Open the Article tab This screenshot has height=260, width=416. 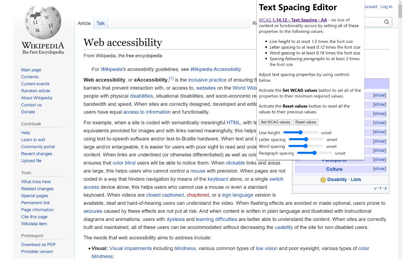pos(84,23)
